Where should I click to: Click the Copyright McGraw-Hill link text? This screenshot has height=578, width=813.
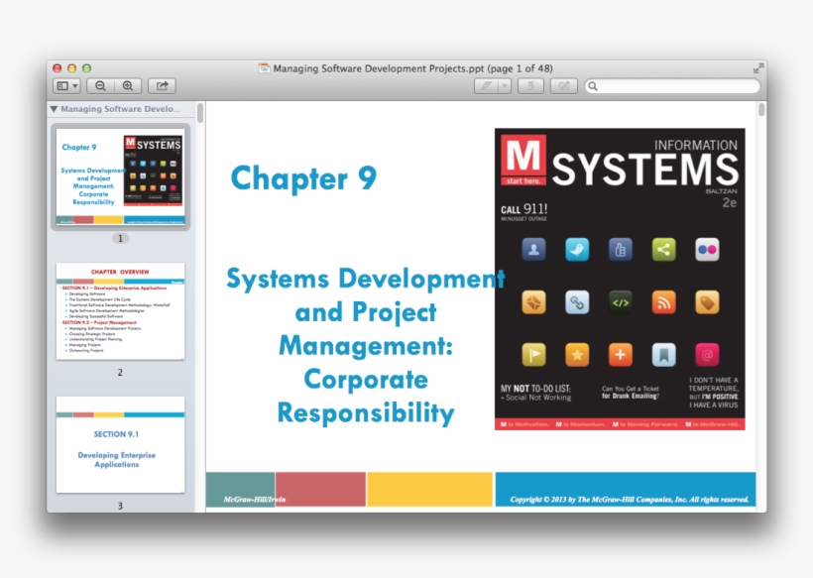coord(629,501)
